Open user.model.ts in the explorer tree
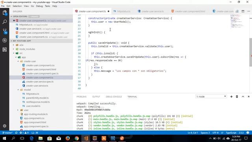This screenshot has width=252, height=142. [x=33, y=106]
